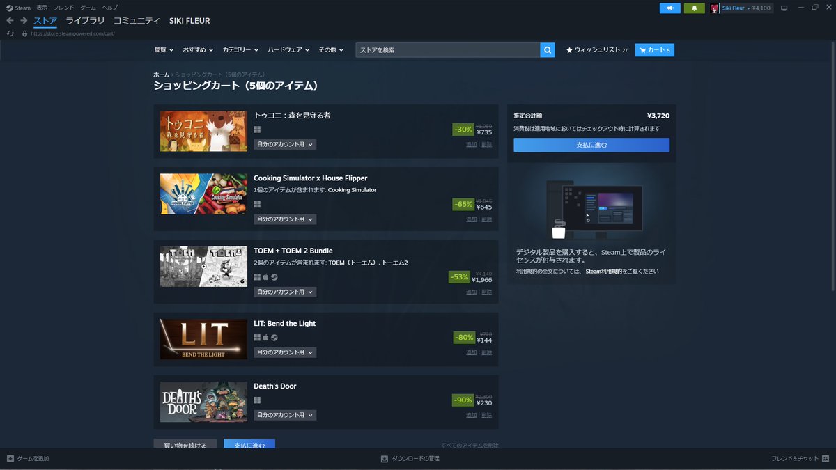The image size is (836, 470).
Task: Click the plus icon next to ゲームを追加
Action: (x=10, y=458)
